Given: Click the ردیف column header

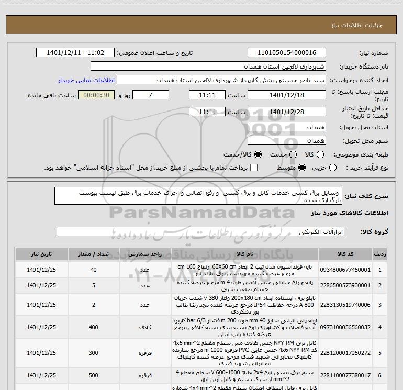Looking at the screenshot, I should pos(380,254).
